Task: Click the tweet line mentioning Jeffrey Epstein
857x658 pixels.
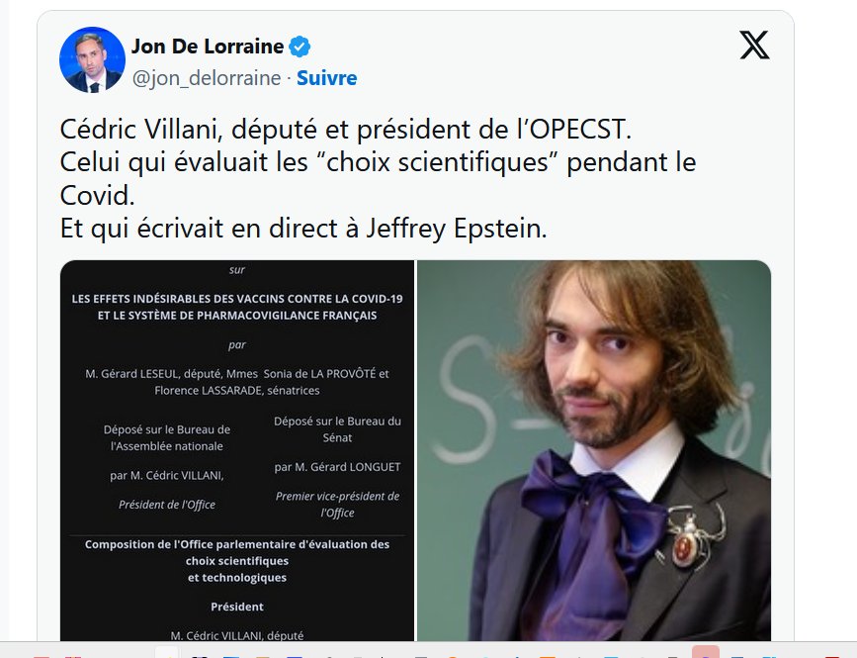Action: [x=303, y=228]
